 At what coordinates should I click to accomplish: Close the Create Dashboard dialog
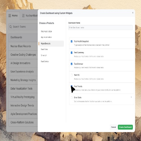tap(133, 13)
